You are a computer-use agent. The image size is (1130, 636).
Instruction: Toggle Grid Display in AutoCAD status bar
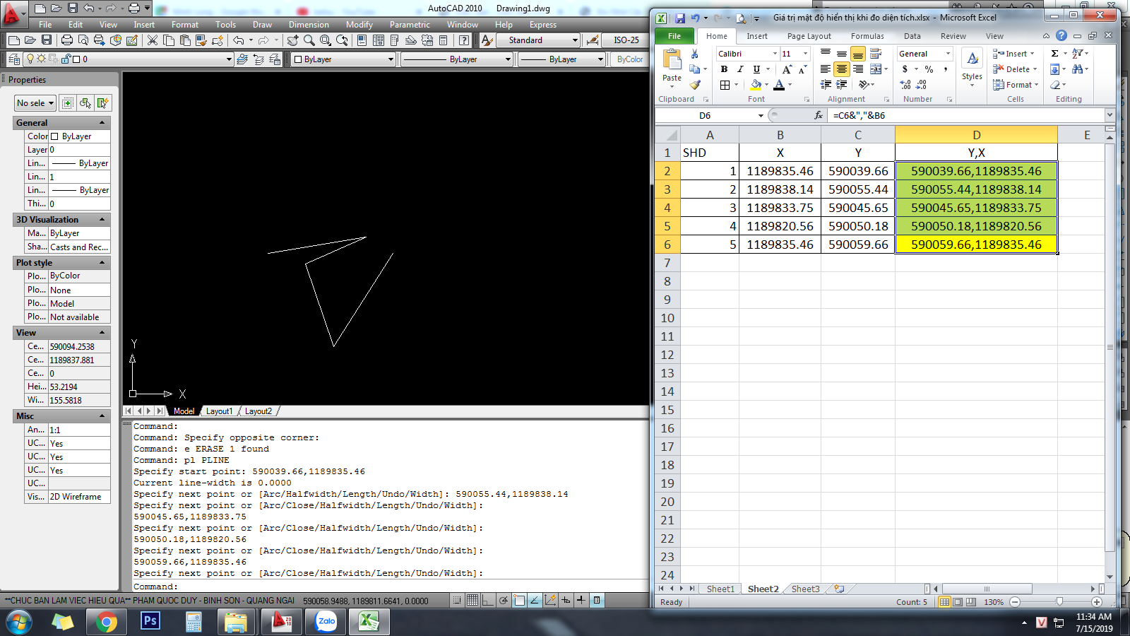(x=472, y=601)
